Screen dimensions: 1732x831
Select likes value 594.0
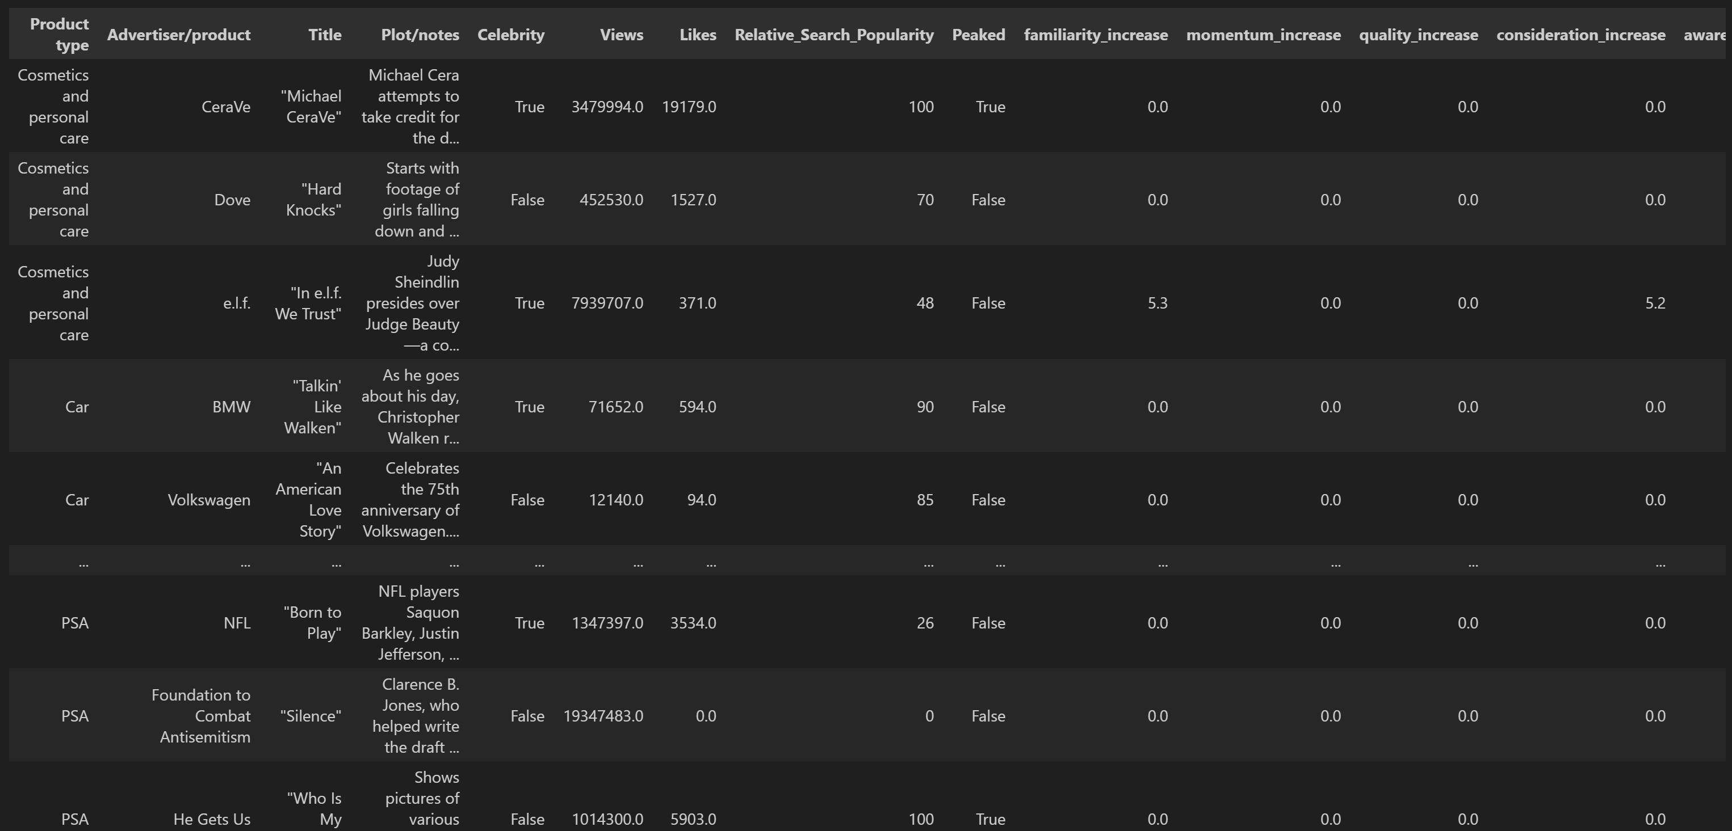click(x=697, y=407)
